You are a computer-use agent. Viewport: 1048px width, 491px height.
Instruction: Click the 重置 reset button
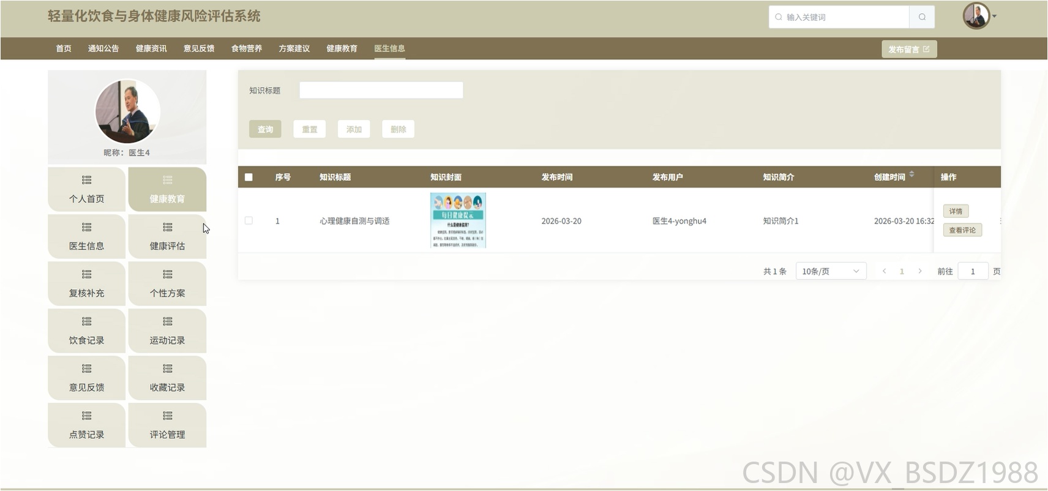pos(310,129)
